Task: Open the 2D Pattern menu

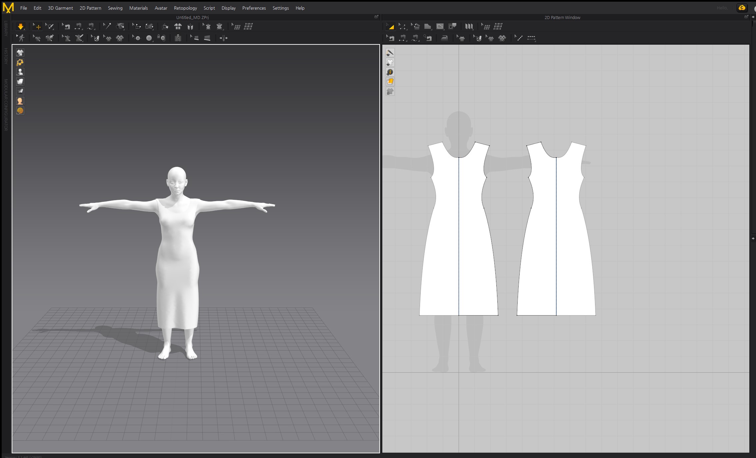Action: pyautogui.click(x=90, y=8)
